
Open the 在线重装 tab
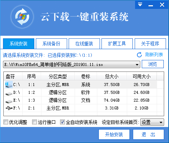[84, 44]
